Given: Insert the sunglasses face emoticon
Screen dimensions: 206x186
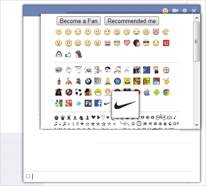Looking at the screenshot, I should [146, 43].
